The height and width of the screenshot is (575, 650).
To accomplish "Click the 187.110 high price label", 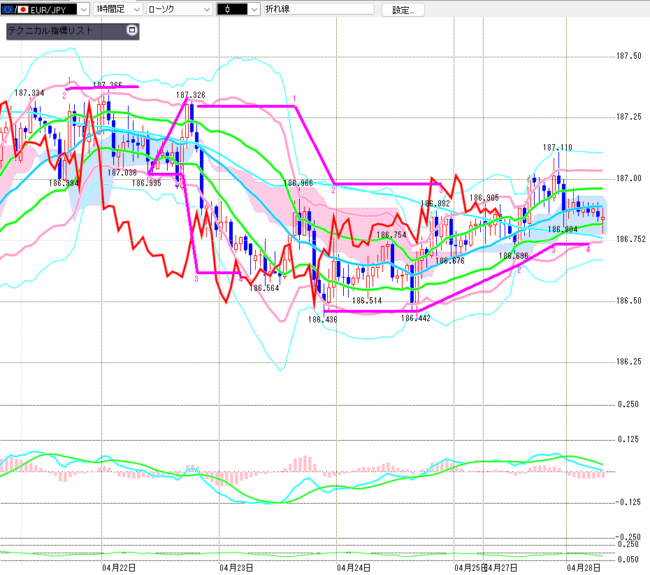I will click(557, 148).
